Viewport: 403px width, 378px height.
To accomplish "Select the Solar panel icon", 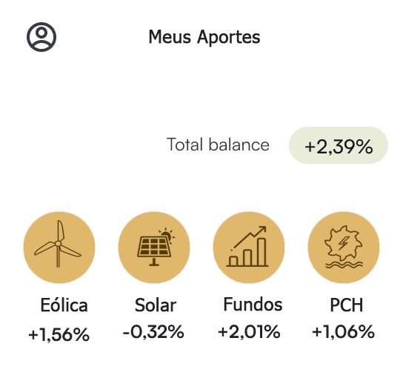I will pos(154,248).
